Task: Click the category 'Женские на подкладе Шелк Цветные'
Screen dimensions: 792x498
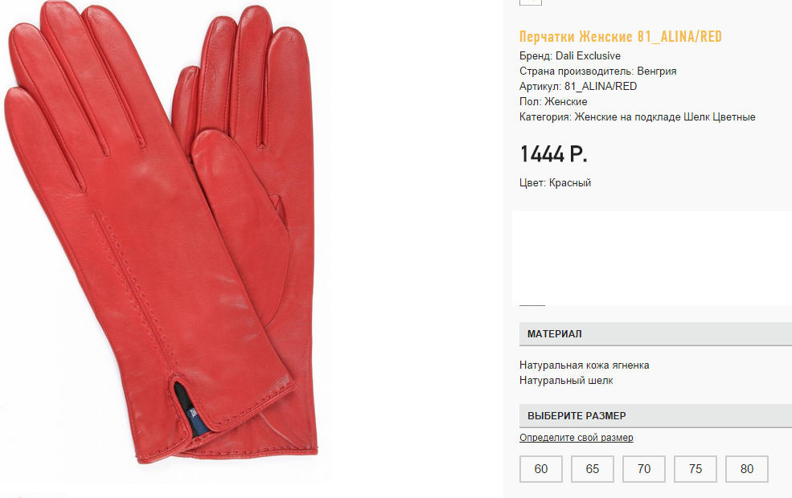Action: (665, 117)
